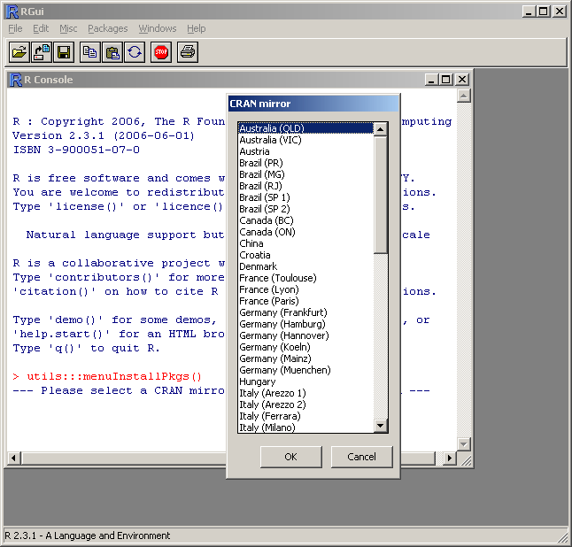
Task: Open the Misc menu
Action: (68, 28)
